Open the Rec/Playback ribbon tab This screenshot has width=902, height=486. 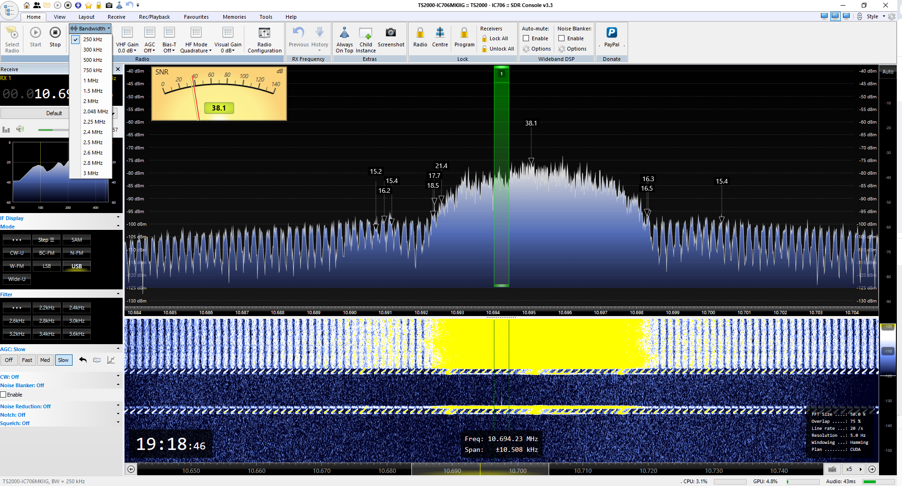(154, 17)
